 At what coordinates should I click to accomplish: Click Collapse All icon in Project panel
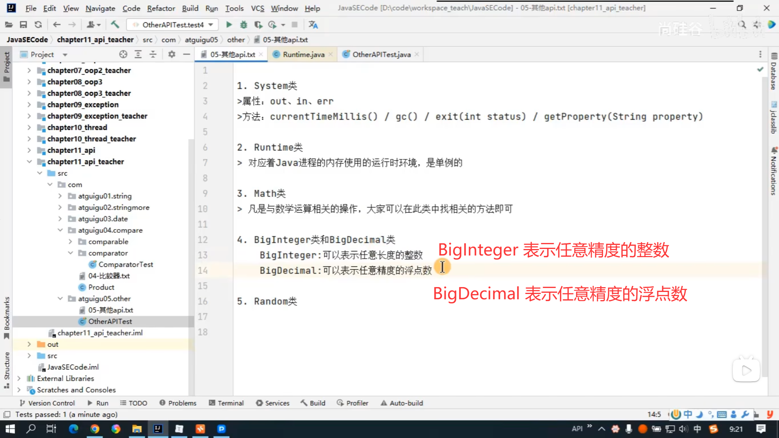pyautogui.click(x=153, y=54)
